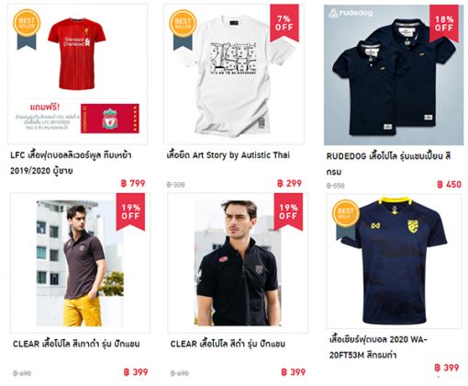Click the ฿ 799 price of Liverpool shirt
The width and height of the screenshot is (468, 386).
point(133,183)
